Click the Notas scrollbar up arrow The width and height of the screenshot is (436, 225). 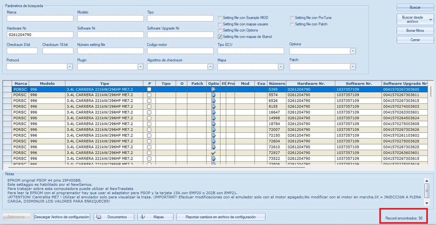(427, 181)
